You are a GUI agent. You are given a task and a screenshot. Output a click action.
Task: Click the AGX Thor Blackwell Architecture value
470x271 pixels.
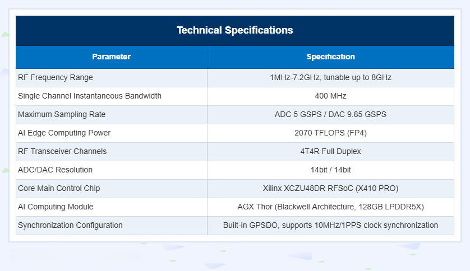(x=330, y=207)
